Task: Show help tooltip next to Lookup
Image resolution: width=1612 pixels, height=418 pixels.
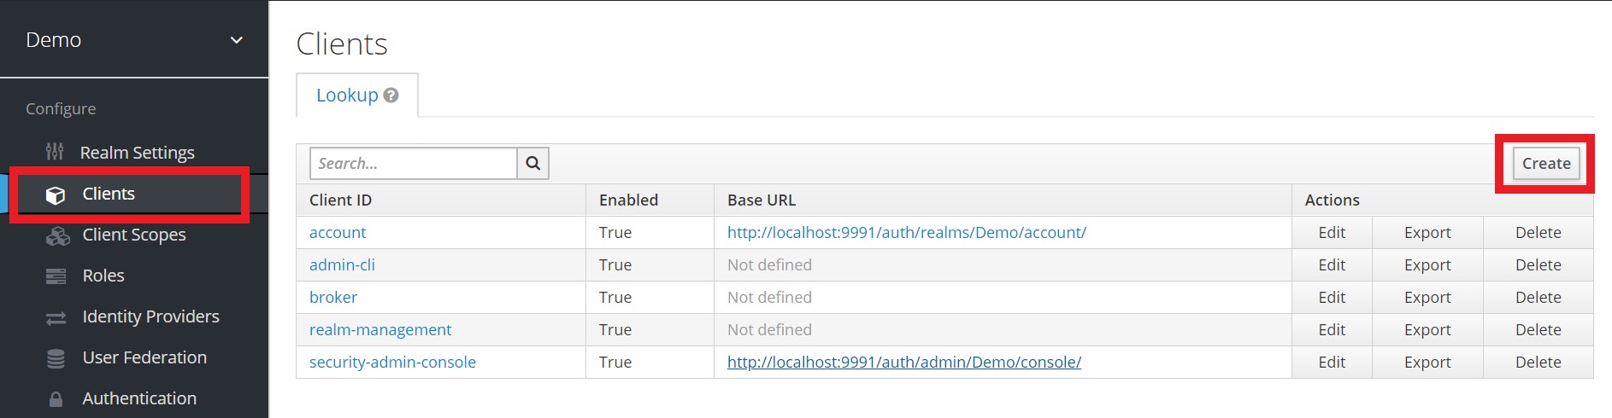Action: click(x=391, y=96)
